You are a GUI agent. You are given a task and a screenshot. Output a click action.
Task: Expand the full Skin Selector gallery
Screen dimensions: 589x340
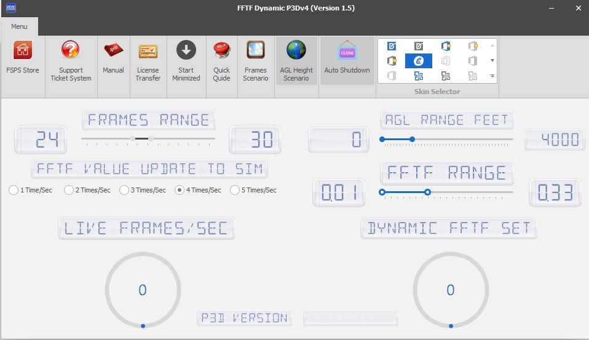pyautogui.click(x=492, y=76)
